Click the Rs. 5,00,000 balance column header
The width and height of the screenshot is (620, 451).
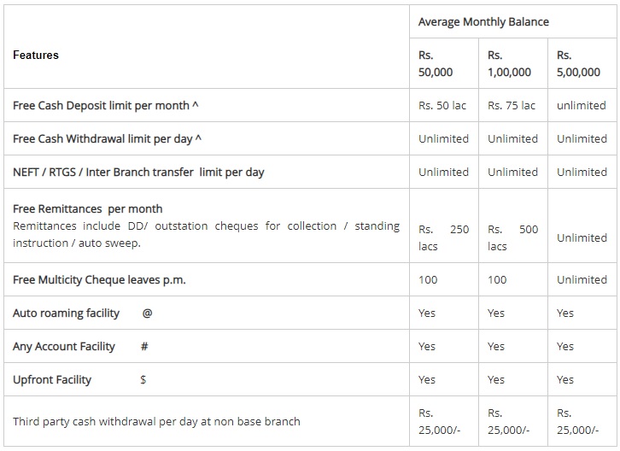tap(578, 63)
